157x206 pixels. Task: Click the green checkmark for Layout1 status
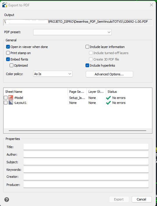108,103
